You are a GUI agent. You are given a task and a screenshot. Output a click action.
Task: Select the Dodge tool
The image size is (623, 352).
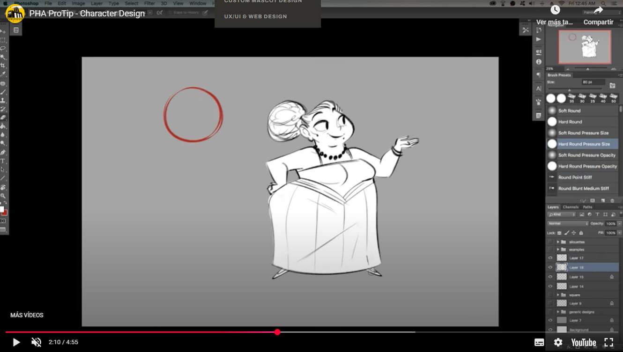pos(3,143)
